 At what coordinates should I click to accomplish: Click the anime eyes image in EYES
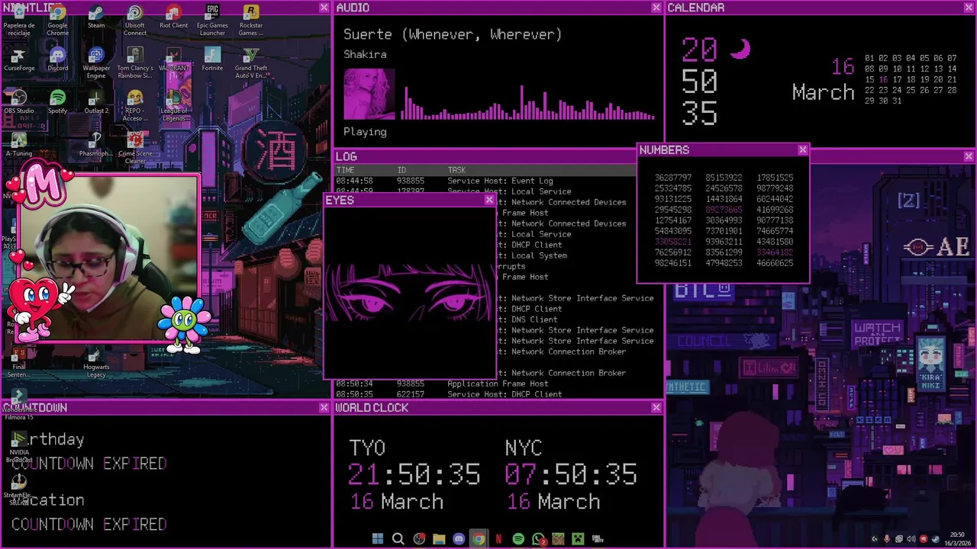[x=411, y=294]
